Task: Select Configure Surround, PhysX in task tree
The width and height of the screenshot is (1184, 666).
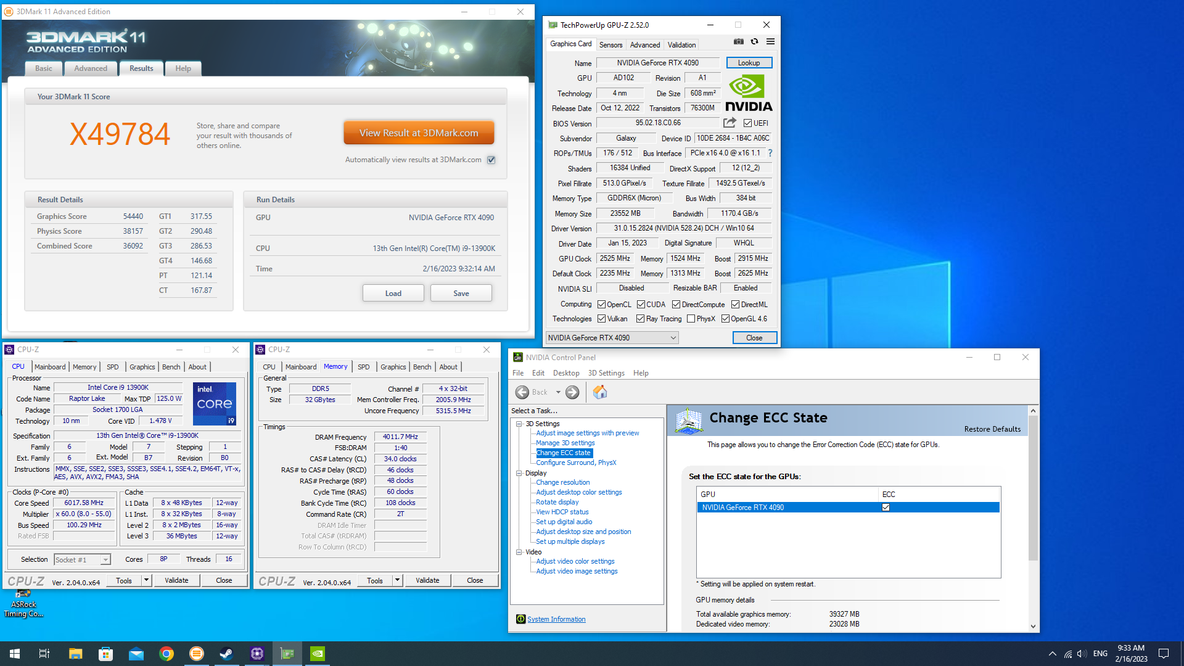Action: [x=576, y=462]
